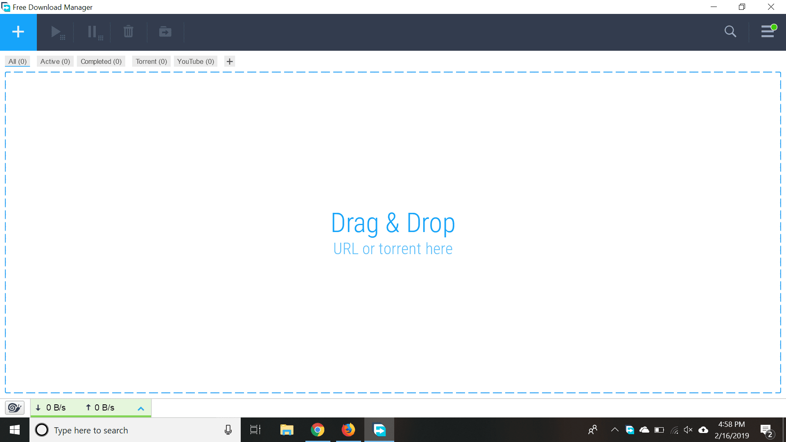Click the Completed downloads filter
This screenshot has width=786, height=442.
[101, 61]
